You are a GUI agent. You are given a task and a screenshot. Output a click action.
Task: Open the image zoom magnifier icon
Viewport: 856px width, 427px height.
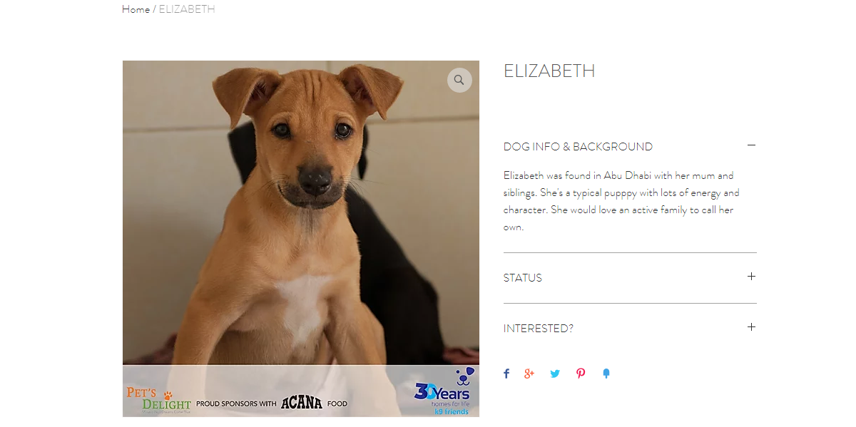pos(459,80)
